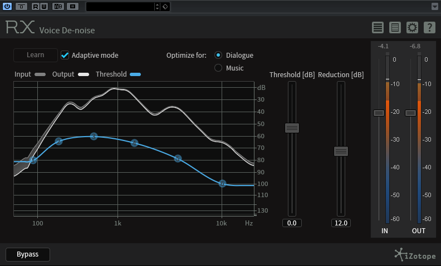Click threshold curve node 4
This screenshot has height=266, width=441.
point(134,143)
